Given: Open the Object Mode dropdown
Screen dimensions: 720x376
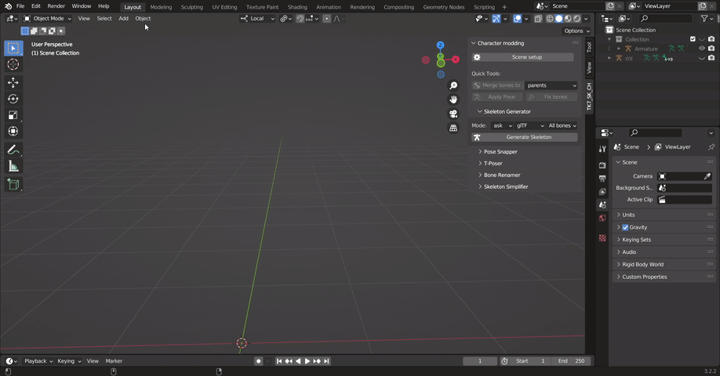Looking at the screenshot, I should (47, 19).
